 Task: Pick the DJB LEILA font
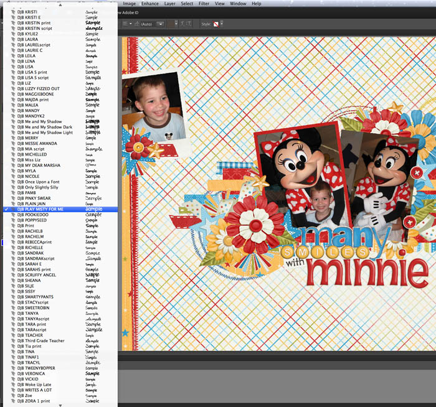(x=60, y=56)
